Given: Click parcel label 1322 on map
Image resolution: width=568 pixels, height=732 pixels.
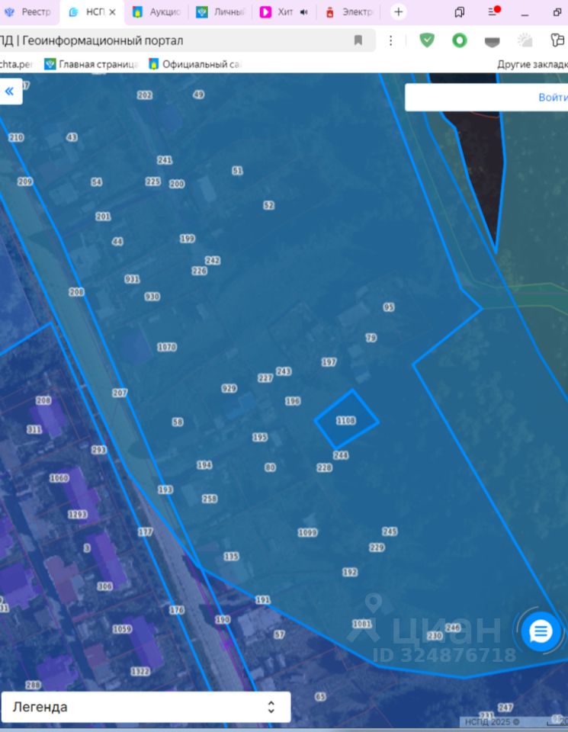Looking at the screenshot, I should tap(140, 671).
